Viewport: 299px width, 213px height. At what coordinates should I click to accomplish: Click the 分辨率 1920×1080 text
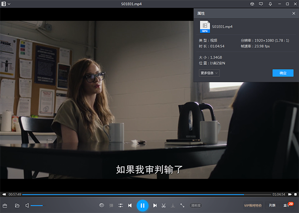click(265, 41)
